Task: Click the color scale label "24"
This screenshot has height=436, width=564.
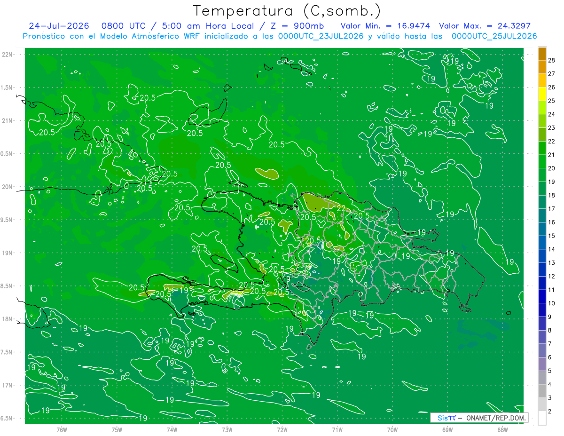Action: (x=551, y=114)
